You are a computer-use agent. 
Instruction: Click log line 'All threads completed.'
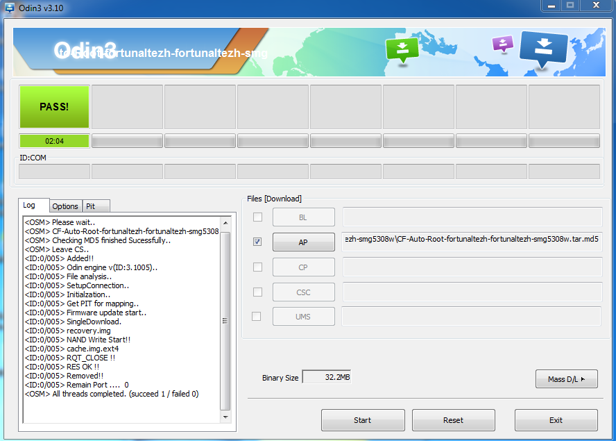click(112, 394)
